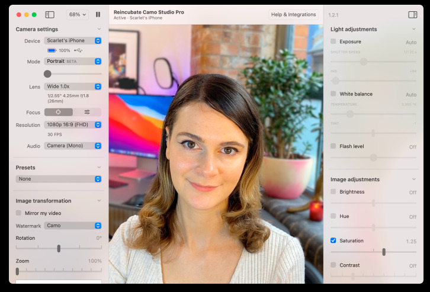This screenshot has height=292, width=430.
Task: Open the Device dropdown showing Scarlet's iPhone
Action: (72, 41)
